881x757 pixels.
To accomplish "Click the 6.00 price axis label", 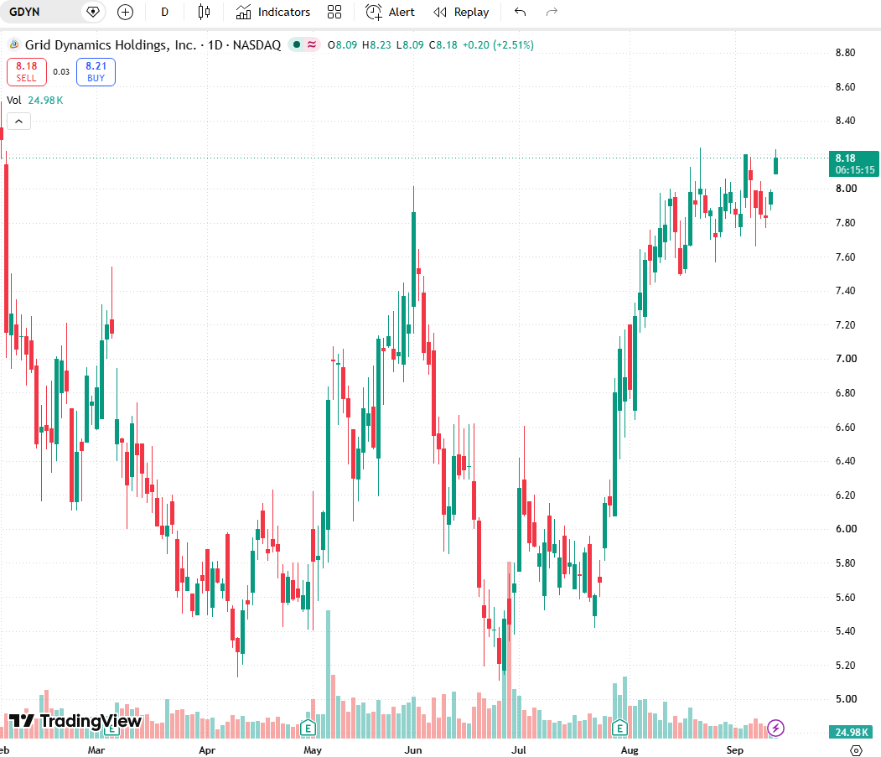I will tap(846, 529).
